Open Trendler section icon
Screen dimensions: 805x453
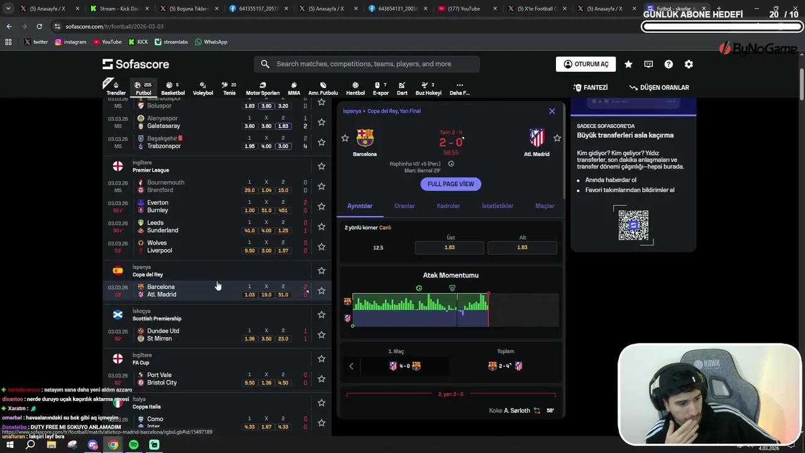click(x=116, y=88)
